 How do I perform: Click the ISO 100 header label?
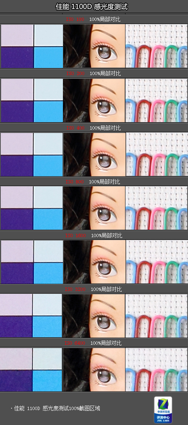click(75, 19)
